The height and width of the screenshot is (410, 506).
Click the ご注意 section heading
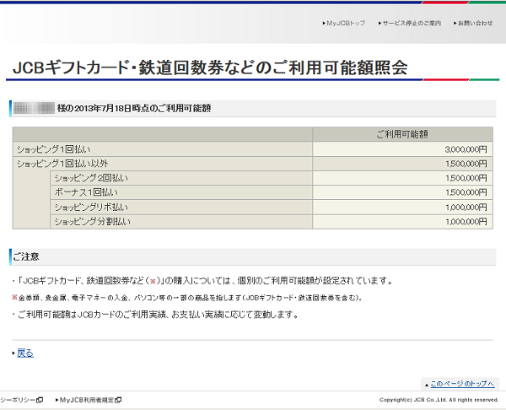point(26,256)
